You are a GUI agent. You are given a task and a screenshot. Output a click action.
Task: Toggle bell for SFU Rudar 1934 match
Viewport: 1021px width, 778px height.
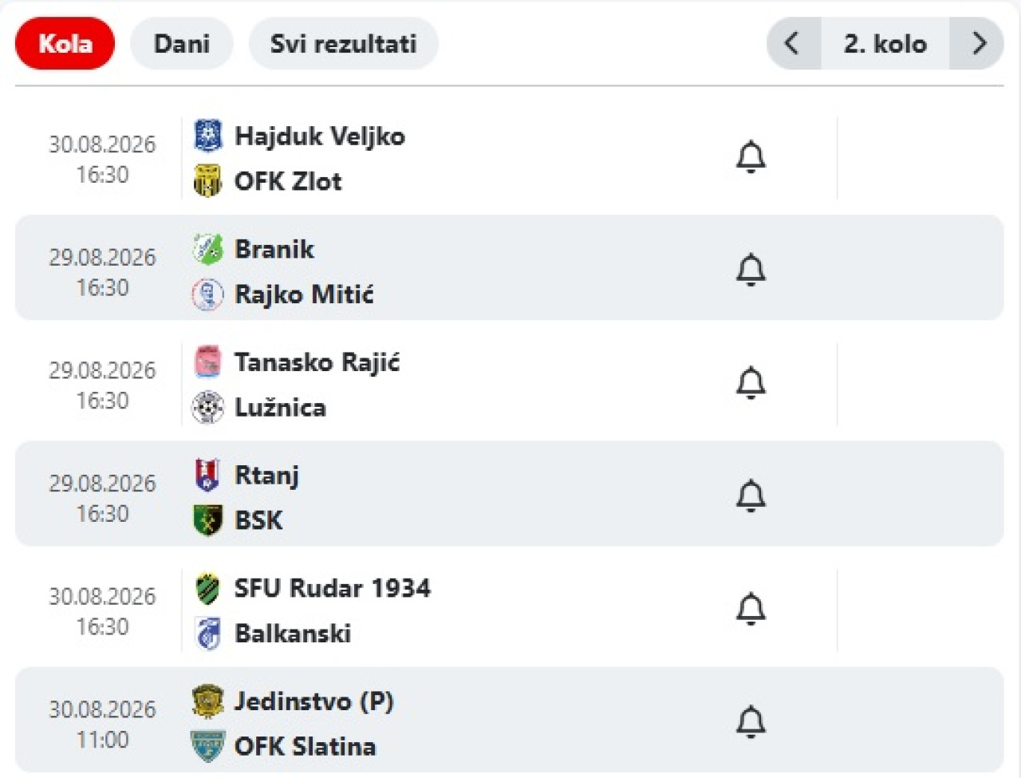click(751, 609)
